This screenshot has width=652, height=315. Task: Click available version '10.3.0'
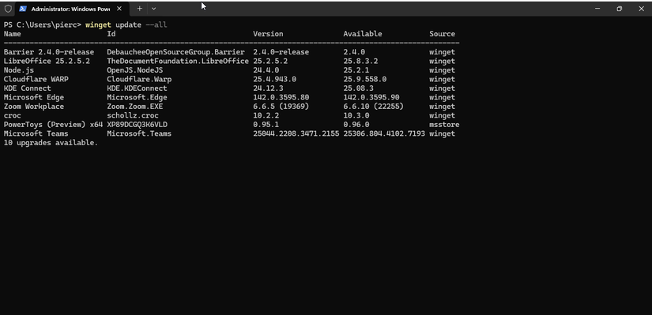356,116
